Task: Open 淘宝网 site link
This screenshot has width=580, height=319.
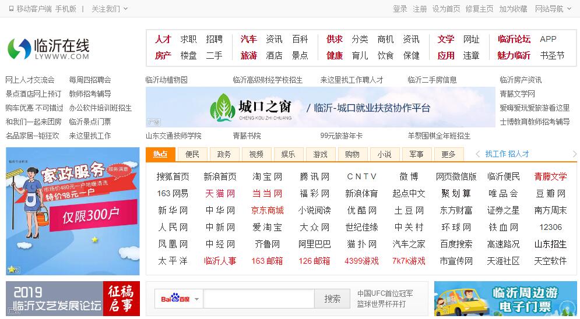Action: [x=267, y=177]
